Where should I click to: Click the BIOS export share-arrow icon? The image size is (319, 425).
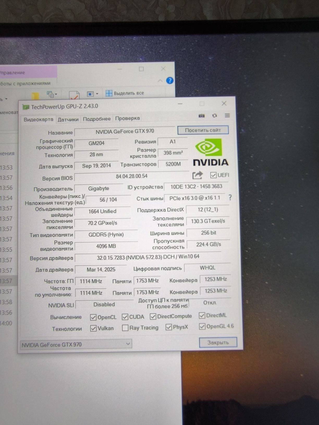(x=197, y=175)
